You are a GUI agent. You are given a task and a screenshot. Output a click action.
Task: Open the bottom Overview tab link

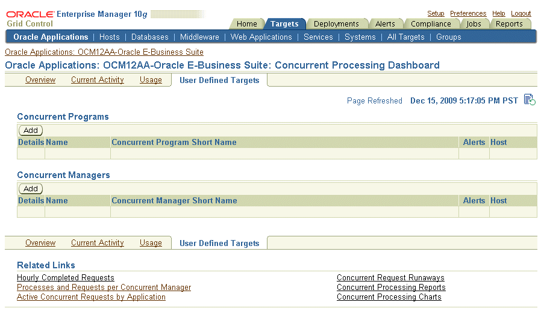[x=40, y=243]
